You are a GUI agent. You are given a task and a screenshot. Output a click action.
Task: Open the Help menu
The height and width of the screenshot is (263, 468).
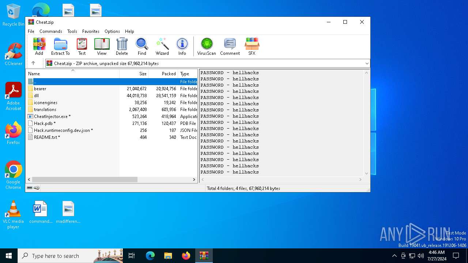point(129,31)
